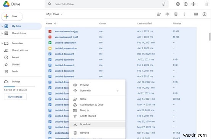211x139 pixels.
Task: Click the Name column header
Action: click(49, 23)
